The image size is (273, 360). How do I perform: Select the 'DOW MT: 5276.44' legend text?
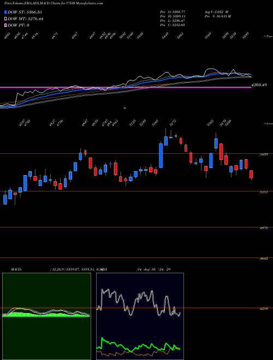26,19
